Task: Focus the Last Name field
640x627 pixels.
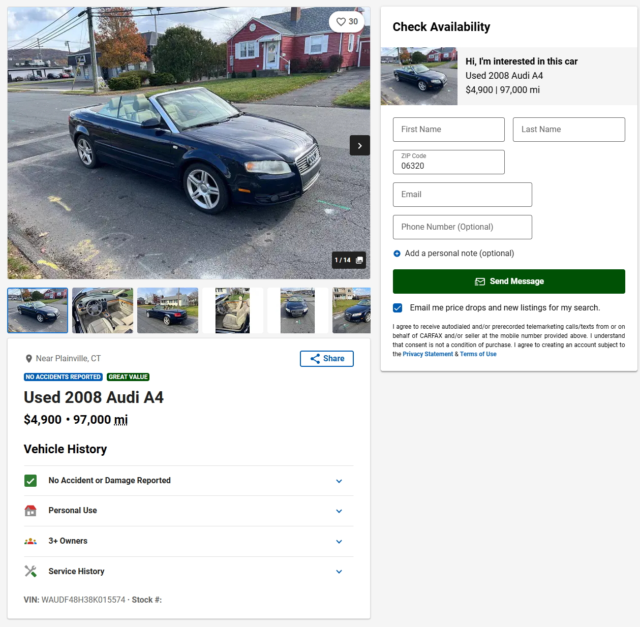Action: pyautogui.click(x=569, y=130)
